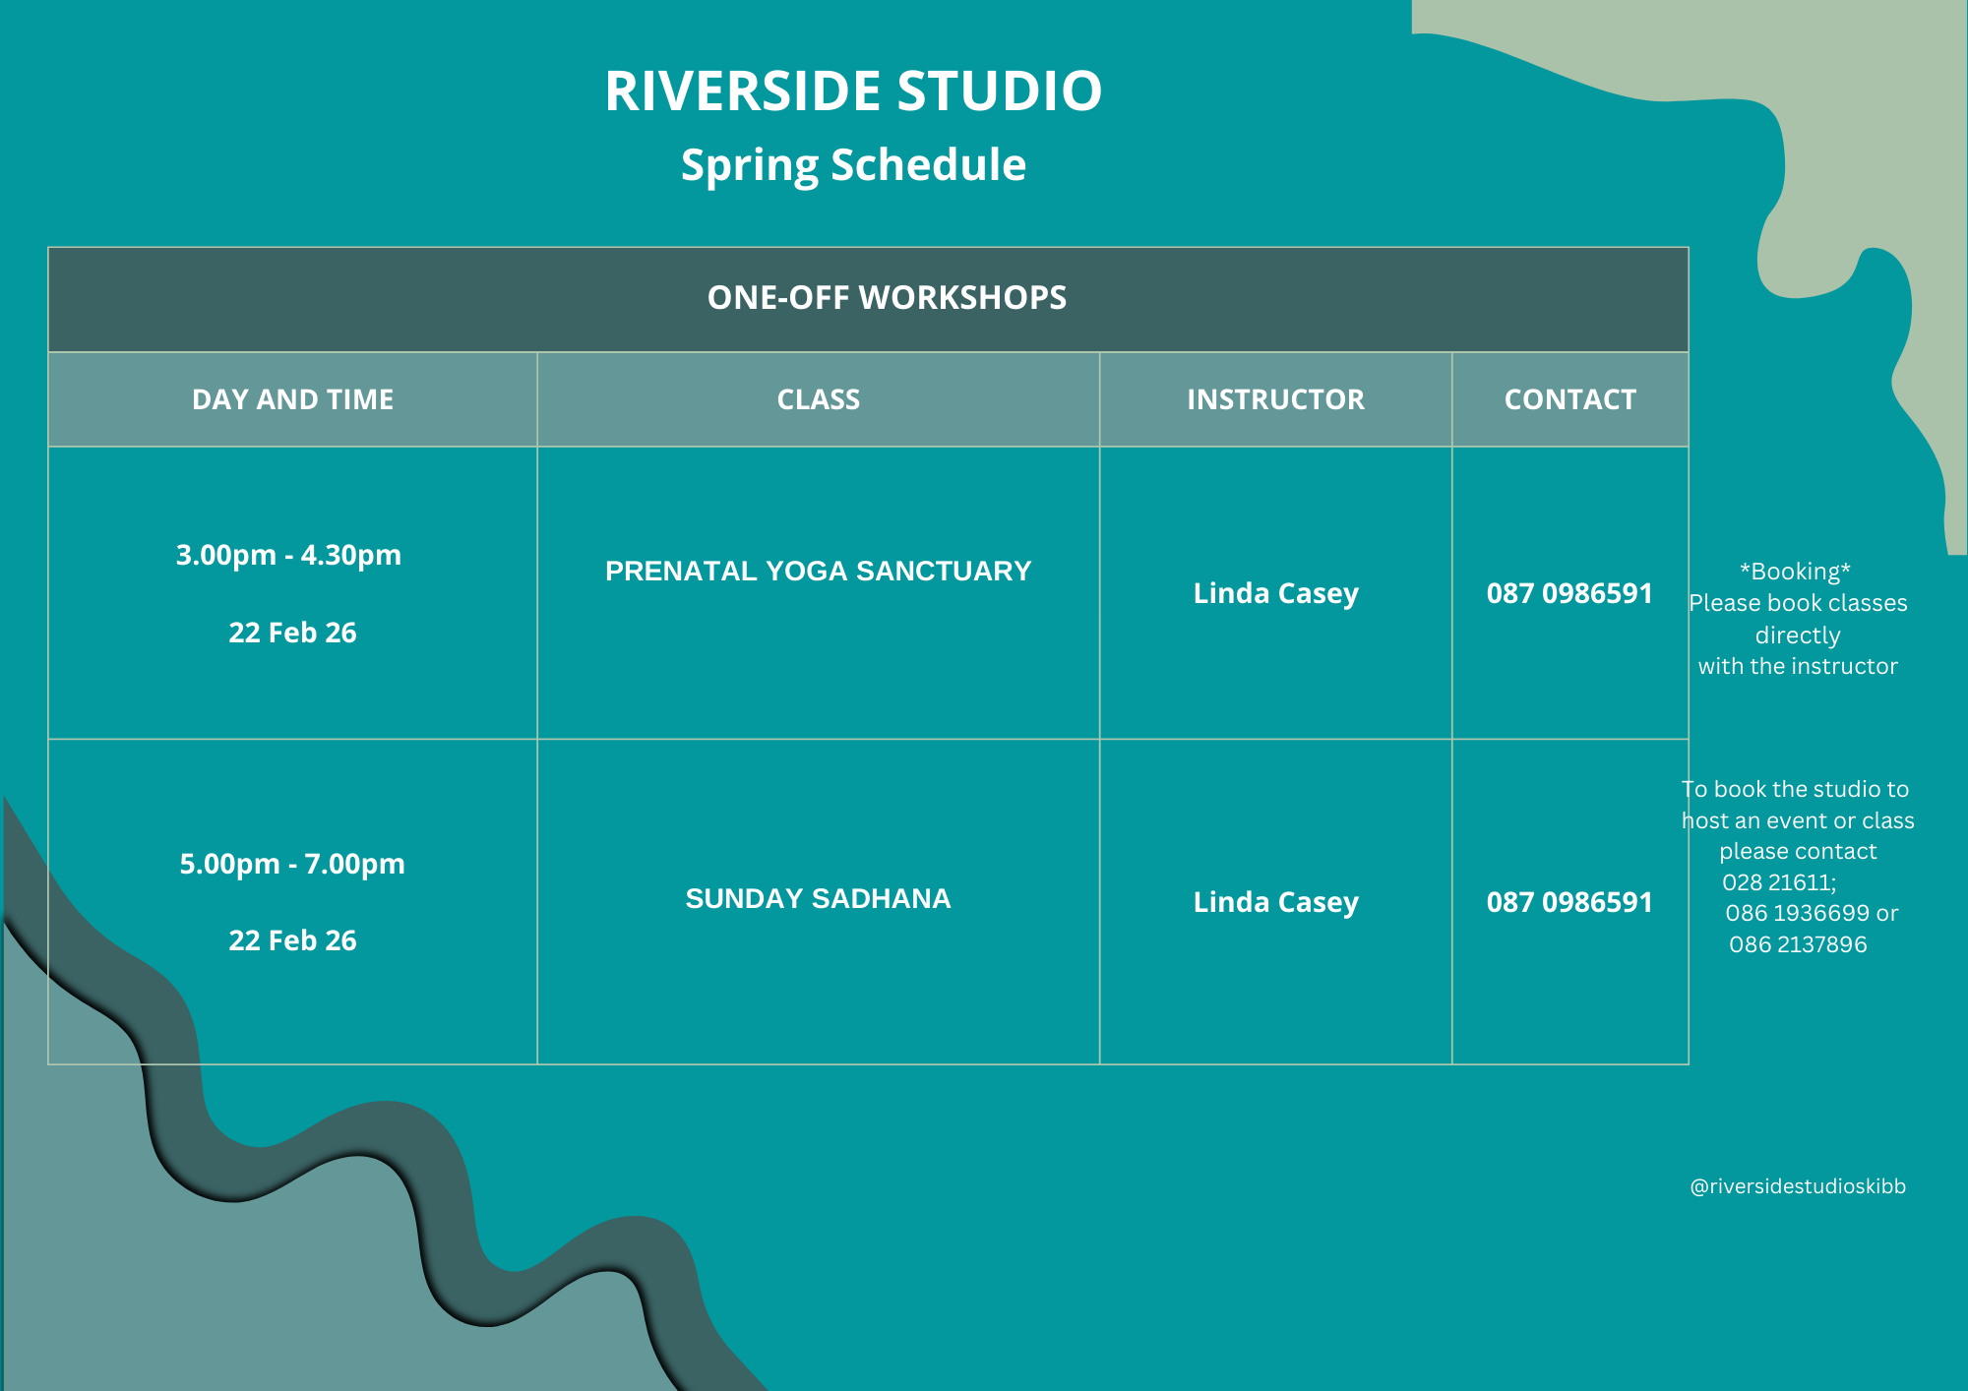This screenshot has height=1391, width=1968.
Task: Click the 5.00pm - 7.00pm time text
Action: pos(292,864)
